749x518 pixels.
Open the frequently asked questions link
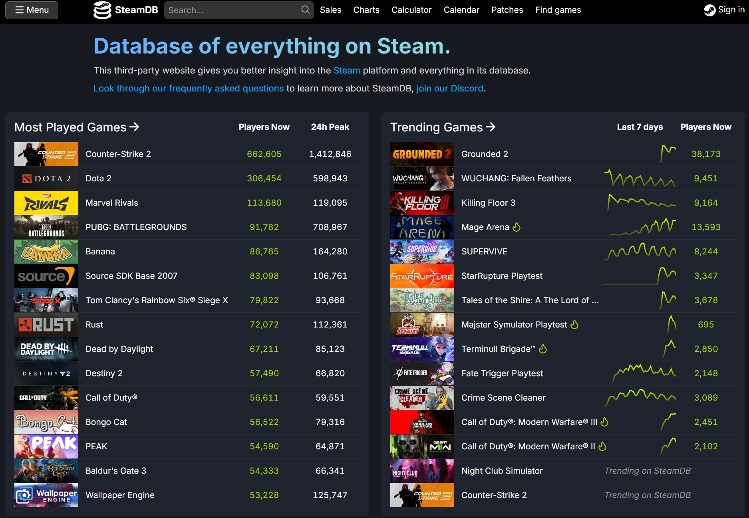189,88
